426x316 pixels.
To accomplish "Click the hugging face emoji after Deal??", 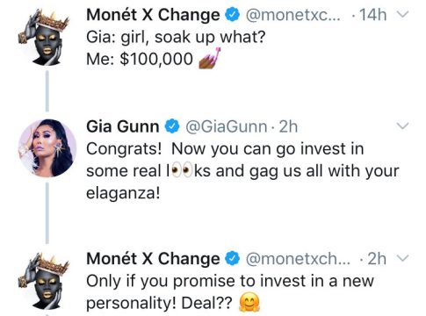I will [x=249, y=303].
